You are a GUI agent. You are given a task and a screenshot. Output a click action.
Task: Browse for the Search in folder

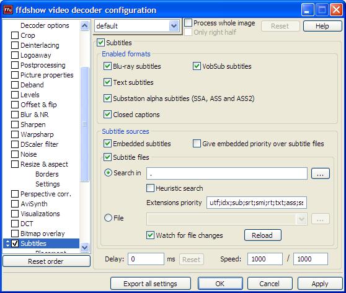pyautogui.click(x=321, y=173)
